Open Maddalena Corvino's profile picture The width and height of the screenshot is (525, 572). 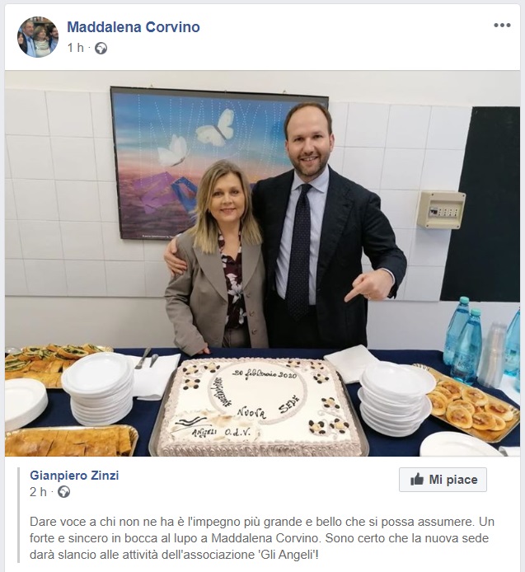(38, 37)
